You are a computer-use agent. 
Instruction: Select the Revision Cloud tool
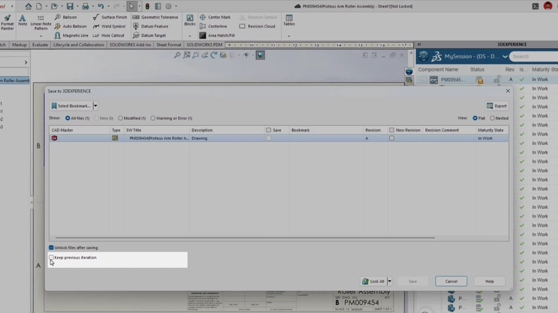click(x=257, y=26)
